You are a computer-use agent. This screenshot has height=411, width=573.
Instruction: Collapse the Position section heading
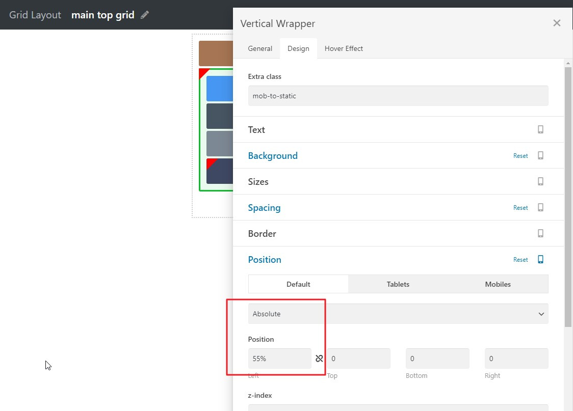tap(265, 260)
